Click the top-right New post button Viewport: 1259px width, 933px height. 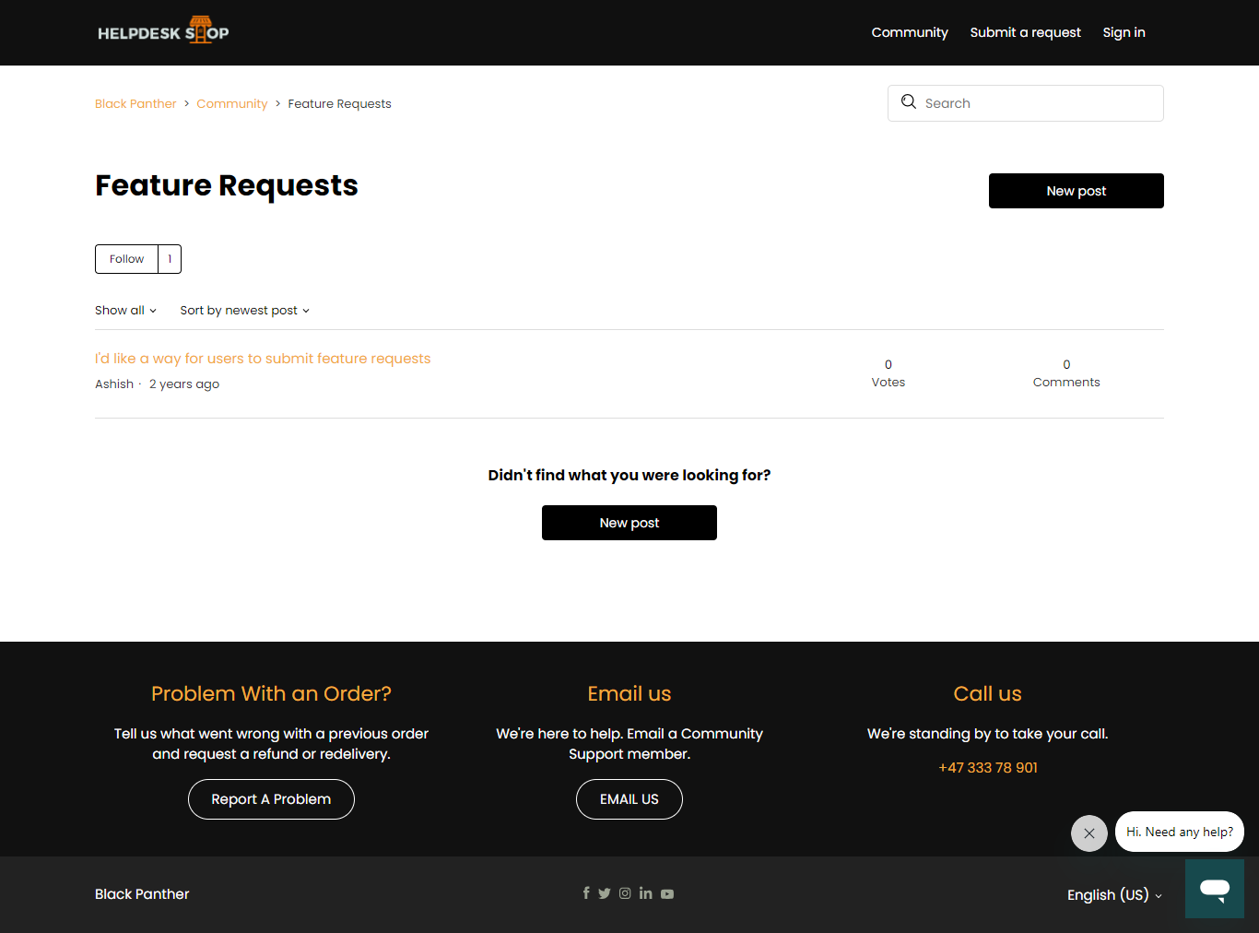[x=1076, y=191]
